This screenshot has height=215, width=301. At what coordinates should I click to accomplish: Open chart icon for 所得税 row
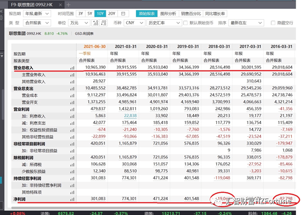[72, 165]
